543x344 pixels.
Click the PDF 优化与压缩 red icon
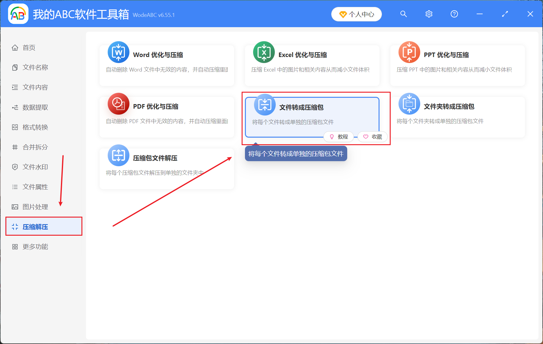(118, 104)
